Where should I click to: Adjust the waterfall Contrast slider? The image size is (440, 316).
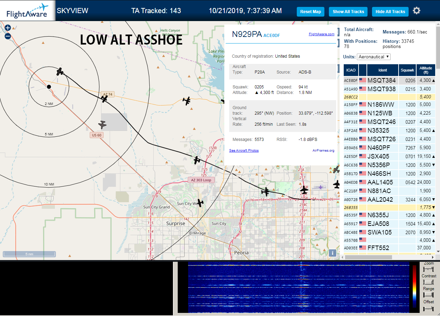coord(428,282)
